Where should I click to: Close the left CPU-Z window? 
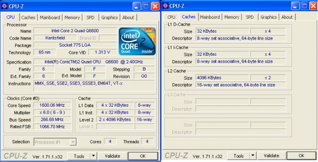tap(156, 6)
